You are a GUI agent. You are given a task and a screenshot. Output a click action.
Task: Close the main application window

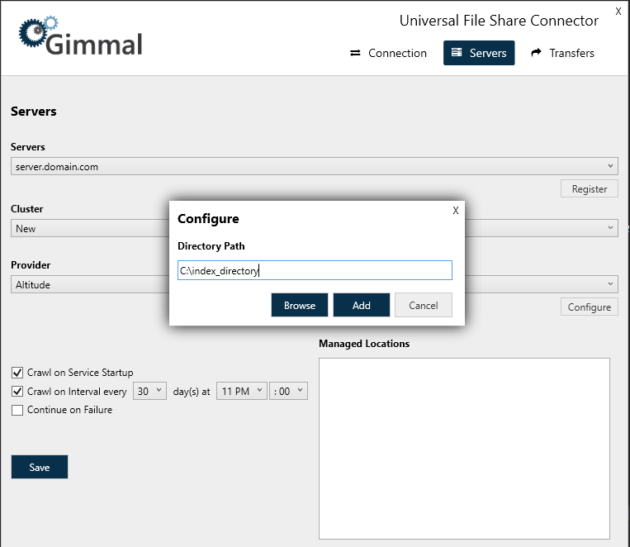click(x=618, y=12)
